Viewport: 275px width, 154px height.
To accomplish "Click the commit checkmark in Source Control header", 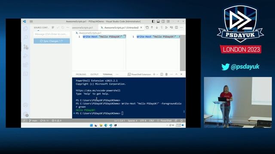I will point(58,27).
